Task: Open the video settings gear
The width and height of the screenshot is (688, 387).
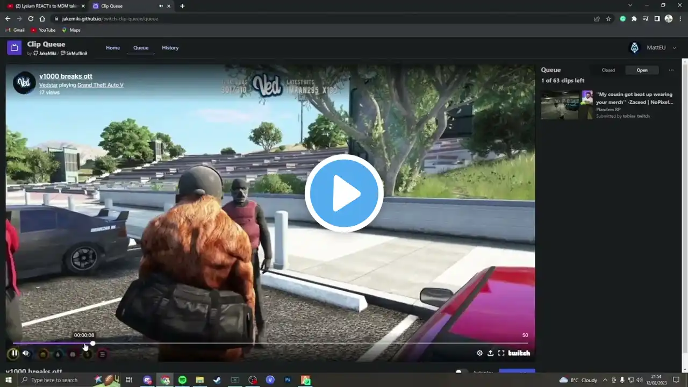Action: (x=479, y=353)
